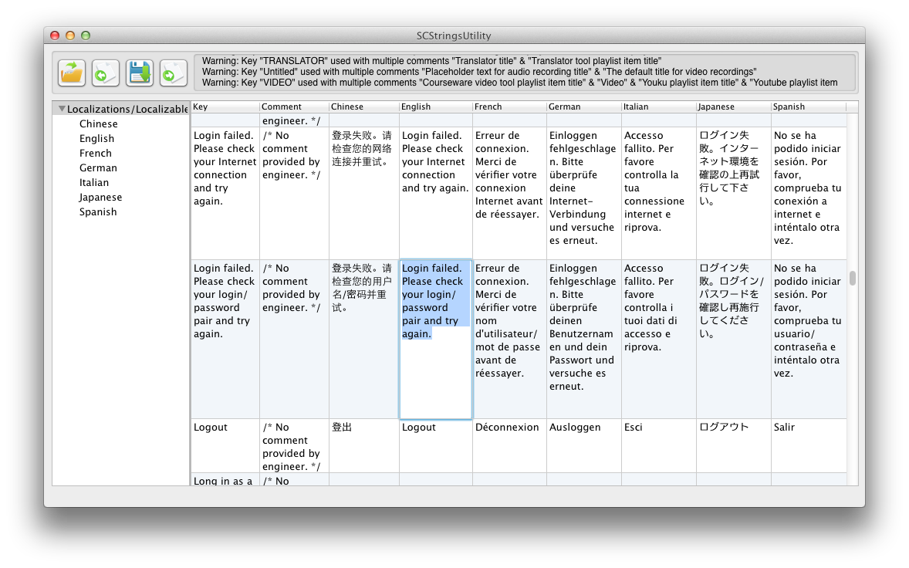
Task: Click the German column header
Action: click(584, 106)
